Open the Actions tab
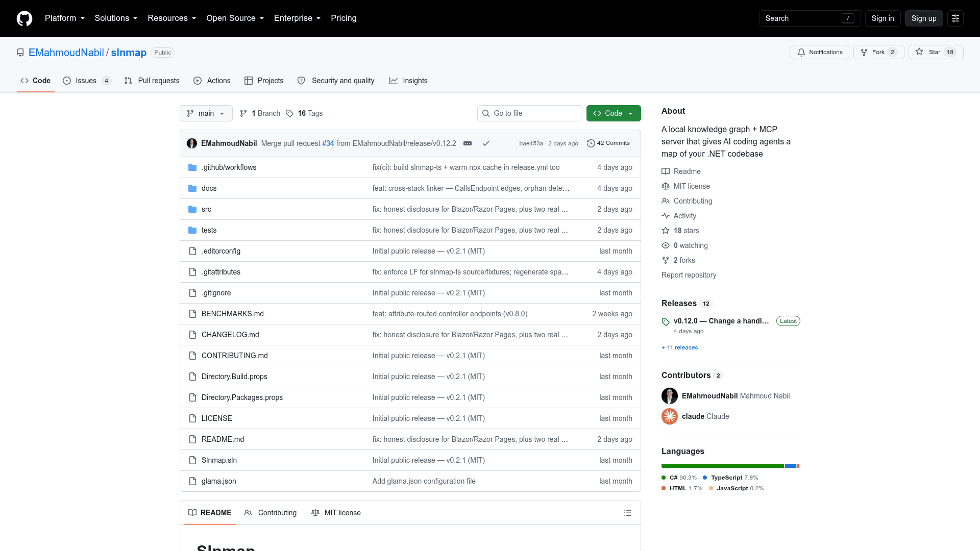Image resolution: width=980 pixels, height=551 pixels. [x=212, y=81]
